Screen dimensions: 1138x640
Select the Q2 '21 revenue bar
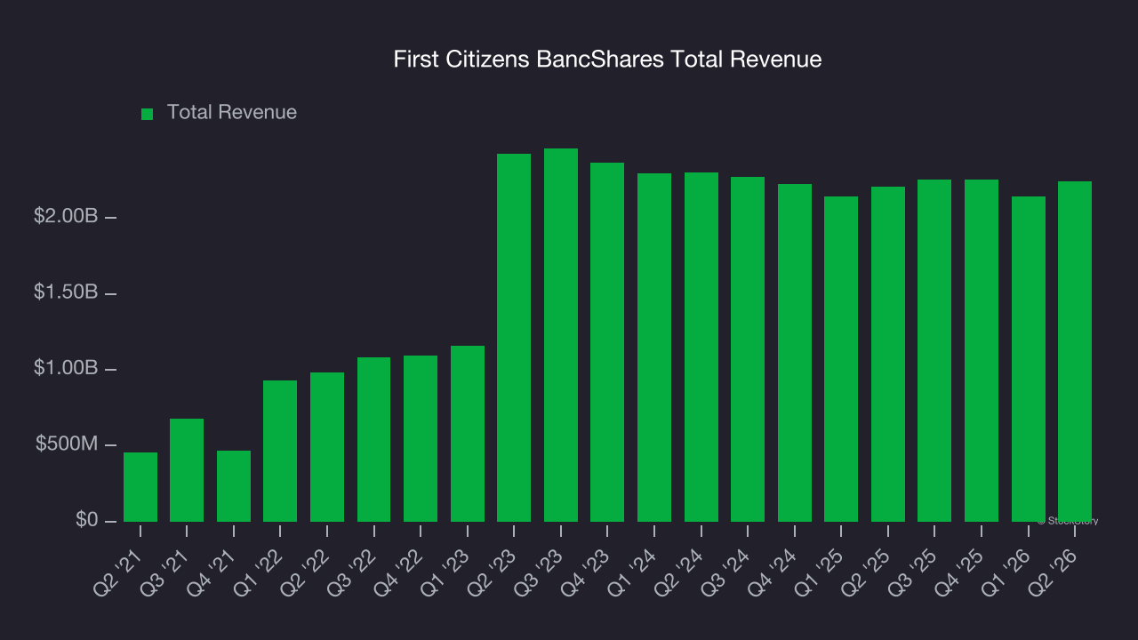(x=140, y=487)
